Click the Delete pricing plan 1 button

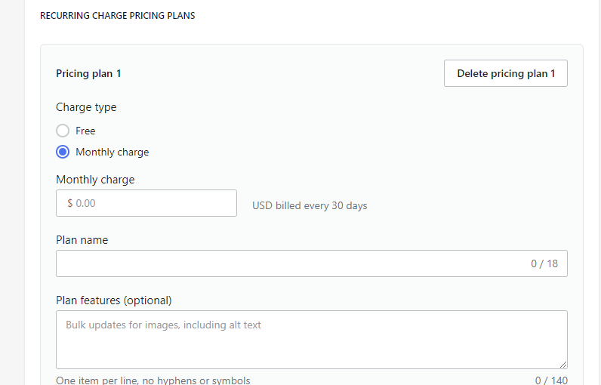(x=505, y=73)
